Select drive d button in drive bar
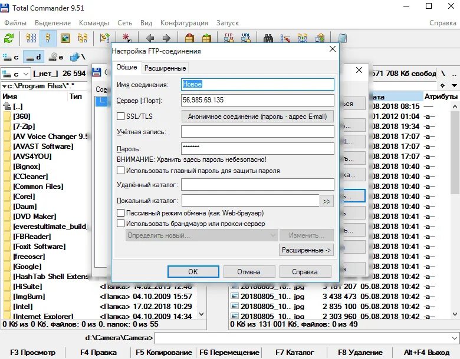 click(34, 57)
